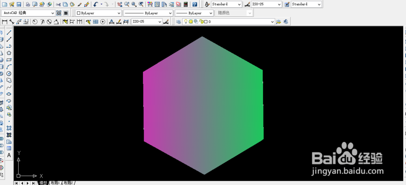Activate the Pan hand tool
This screenshot has width=406, height=185.
pyautogui.click(x=119, y=4)
